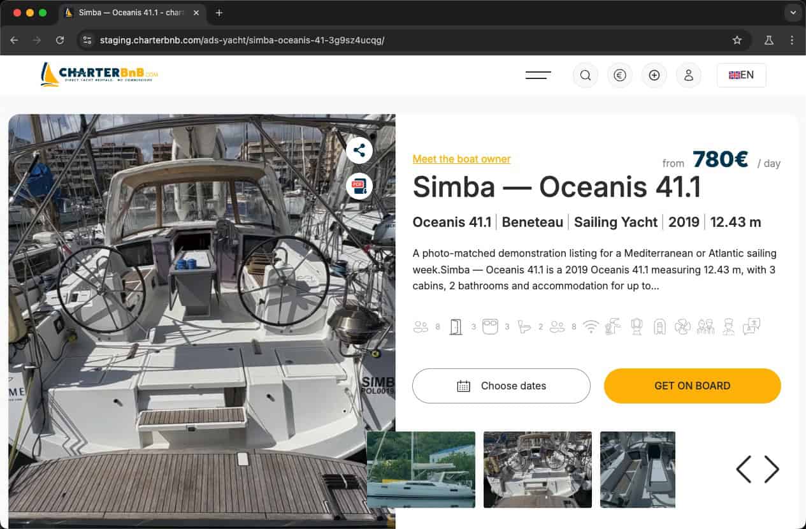Click the beds icon
806x529 pixels.
(489, 327)
